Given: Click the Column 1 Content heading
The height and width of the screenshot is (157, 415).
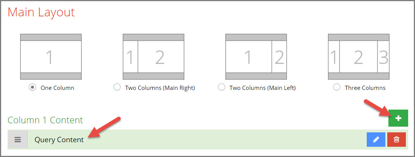Looking at the screenshot, I should click(45, 120).
